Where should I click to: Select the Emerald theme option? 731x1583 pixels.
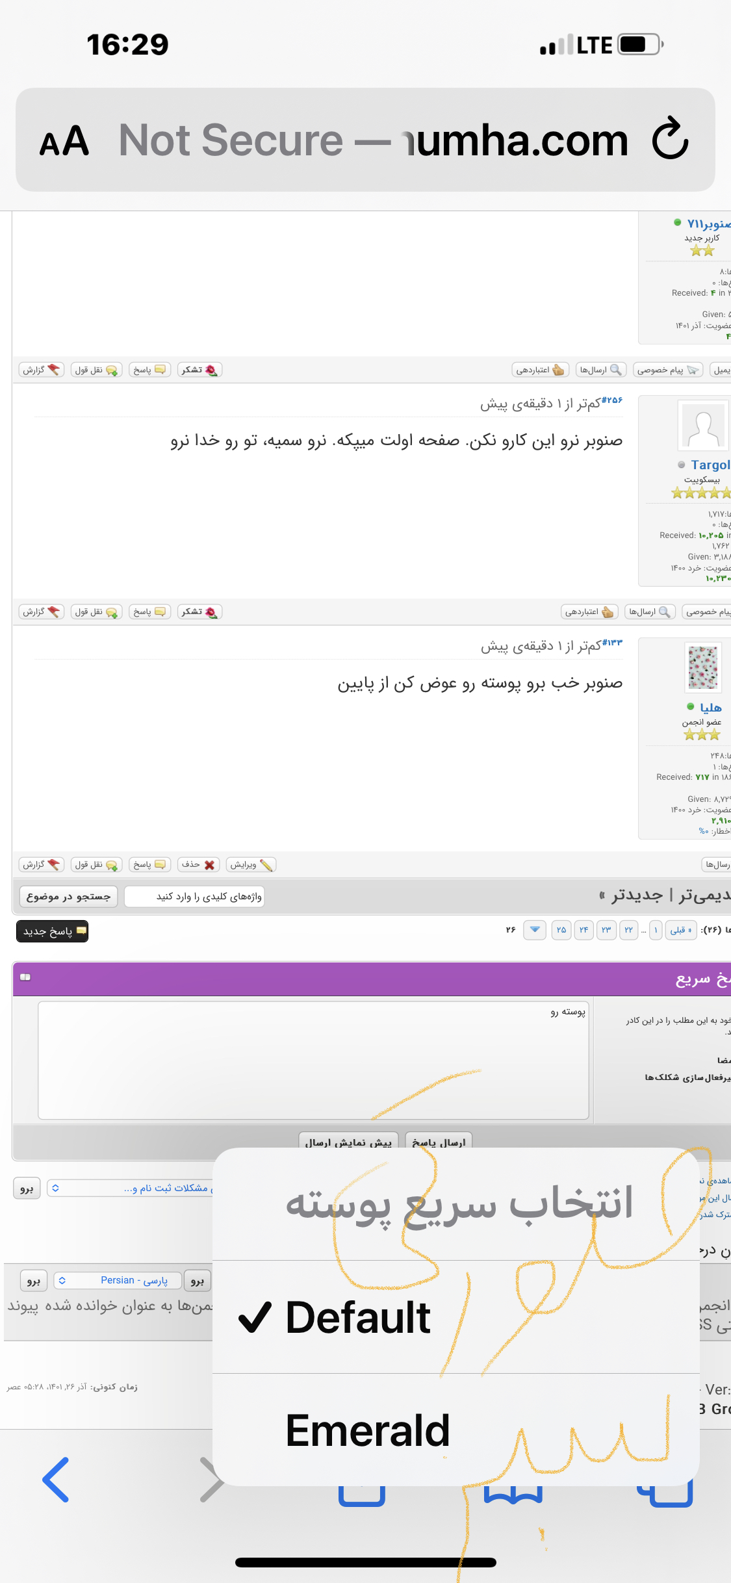pyautogui.click(x=456, y=1430)
